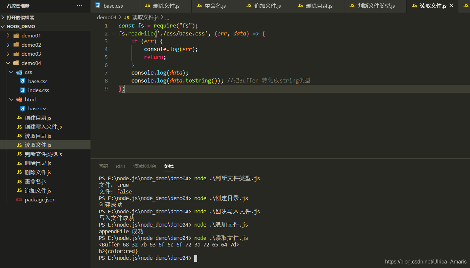Viewport: 470px width, 268px height.
Task: Click line number 8 in the gutter
Action: pos(106,80)
